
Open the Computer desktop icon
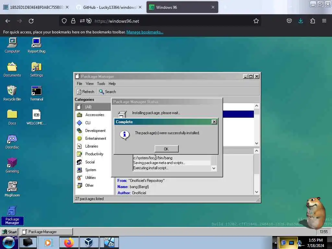(x=12, y=45)
